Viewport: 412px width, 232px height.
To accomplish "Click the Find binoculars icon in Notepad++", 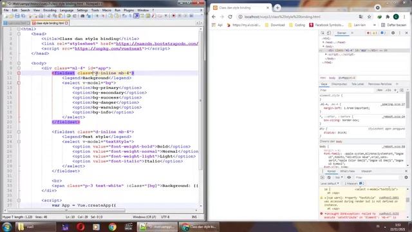I will [82, 16].
